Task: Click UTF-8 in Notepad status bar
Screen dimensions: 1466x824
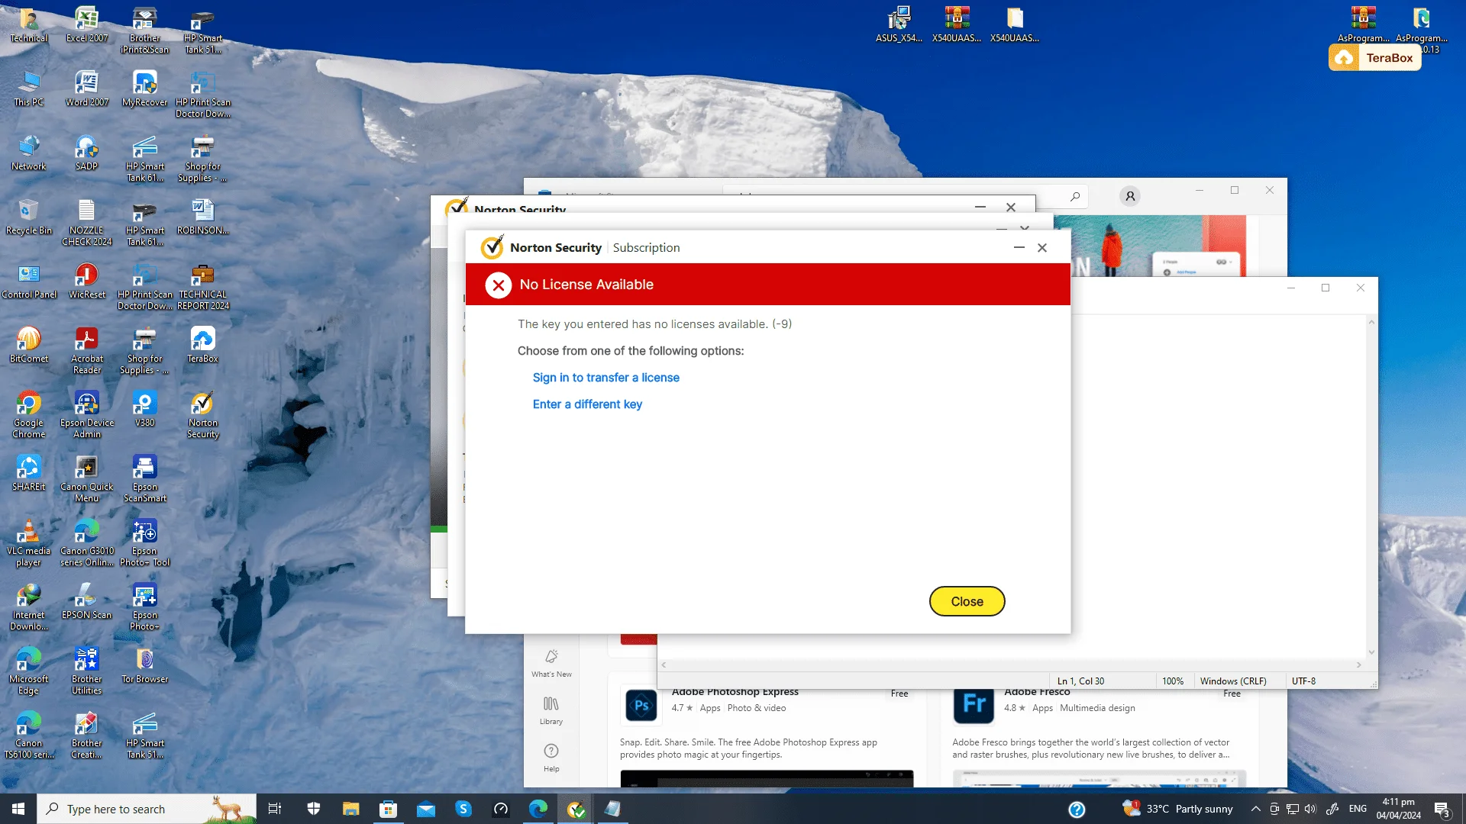Action: click(x=1303, y=681)
